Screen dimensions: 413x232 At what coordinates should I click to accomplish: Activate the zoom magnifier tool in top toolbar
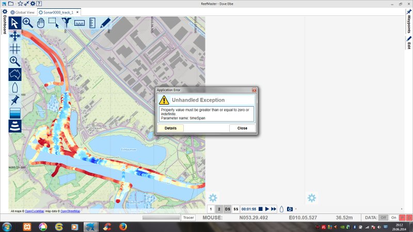pos(28,22)
